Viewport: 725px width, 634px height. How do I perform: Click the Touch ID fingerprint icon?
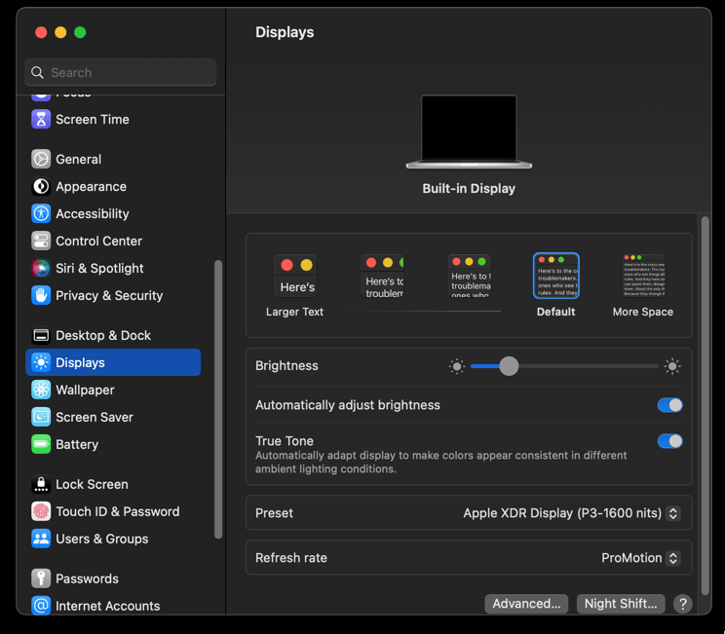41,511
